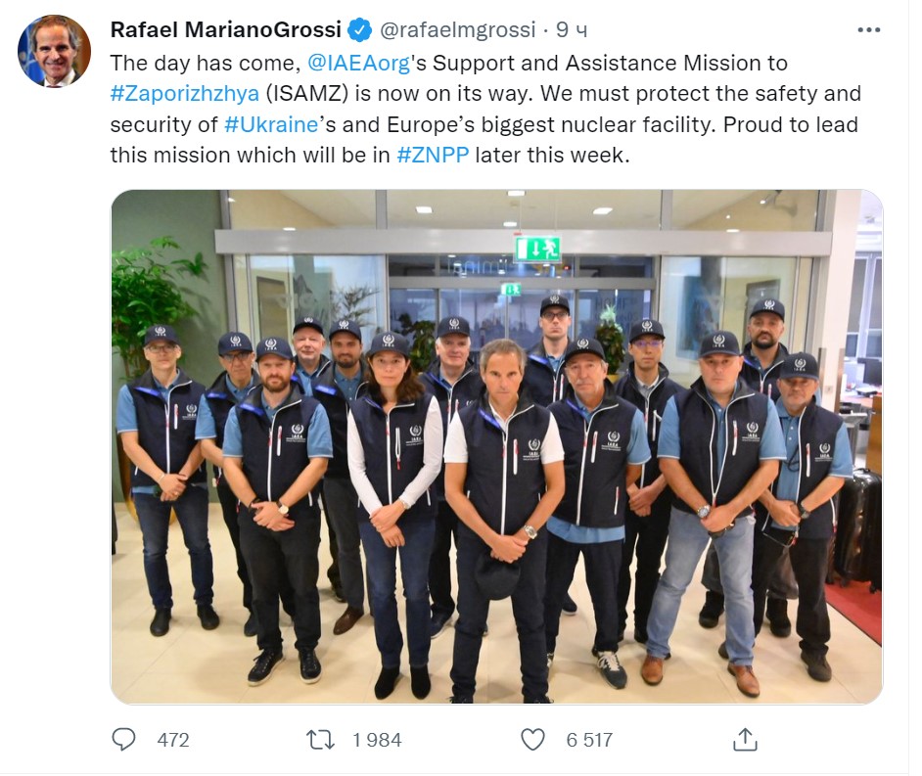This screenshot has height=776, width=922.
Task: Open Rafael Grossi's profile avatar
Action: pos(54,51)
